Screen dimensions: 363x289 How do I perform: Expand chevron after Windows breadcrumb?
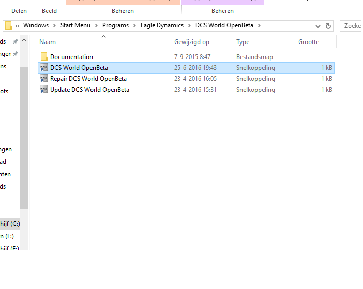[54, 26]
